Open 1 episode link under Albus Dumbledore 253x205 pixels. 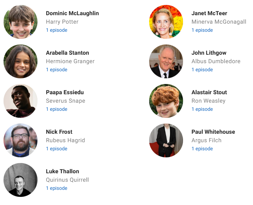pyautogui.click(x=202, y=70)
